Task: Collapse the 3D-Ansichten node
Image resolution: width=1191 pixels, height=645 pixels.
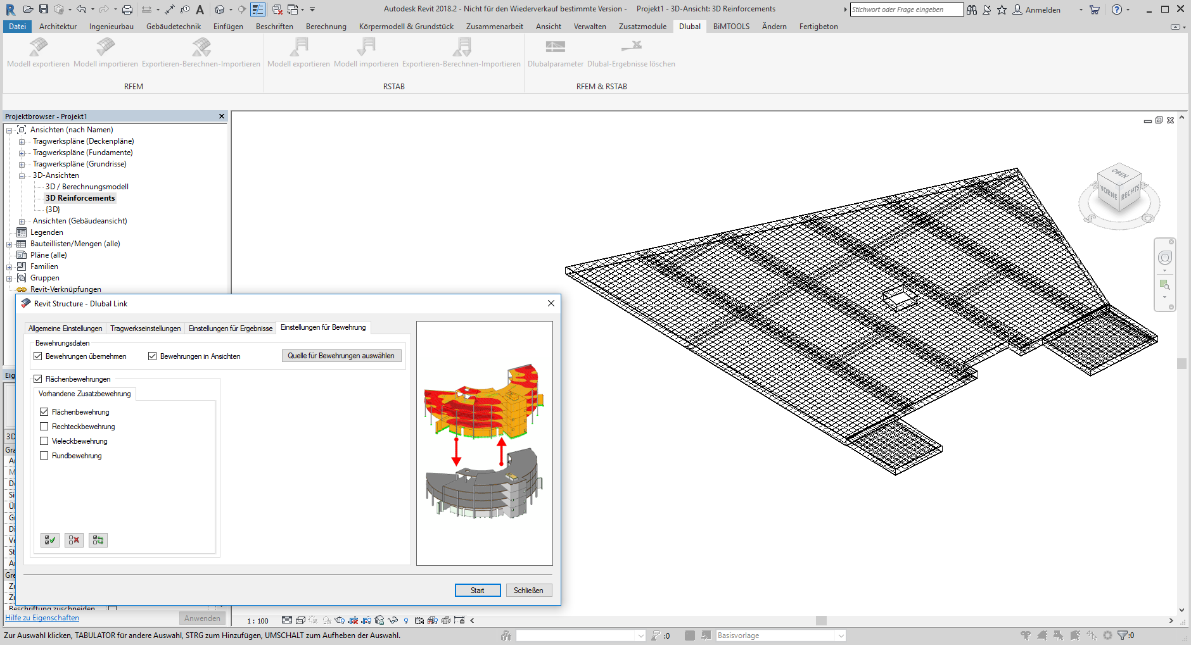Action: [22, 176]
